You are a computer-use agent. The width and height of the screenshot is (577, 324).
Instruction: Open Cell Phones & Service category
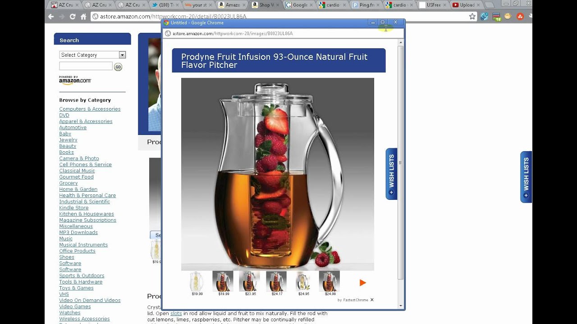pyautogui.click(x=85, y=164)
